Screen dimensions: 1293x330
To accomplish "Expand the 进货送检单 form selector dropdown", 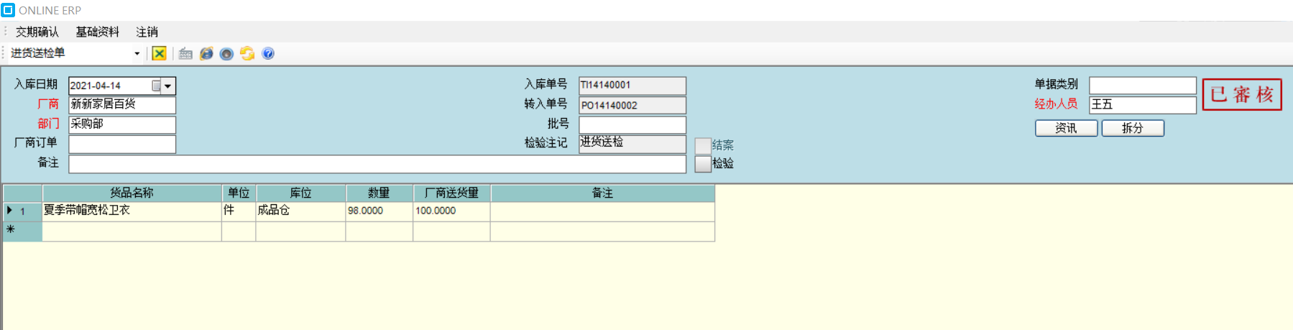I will click(x=137, y=53).
